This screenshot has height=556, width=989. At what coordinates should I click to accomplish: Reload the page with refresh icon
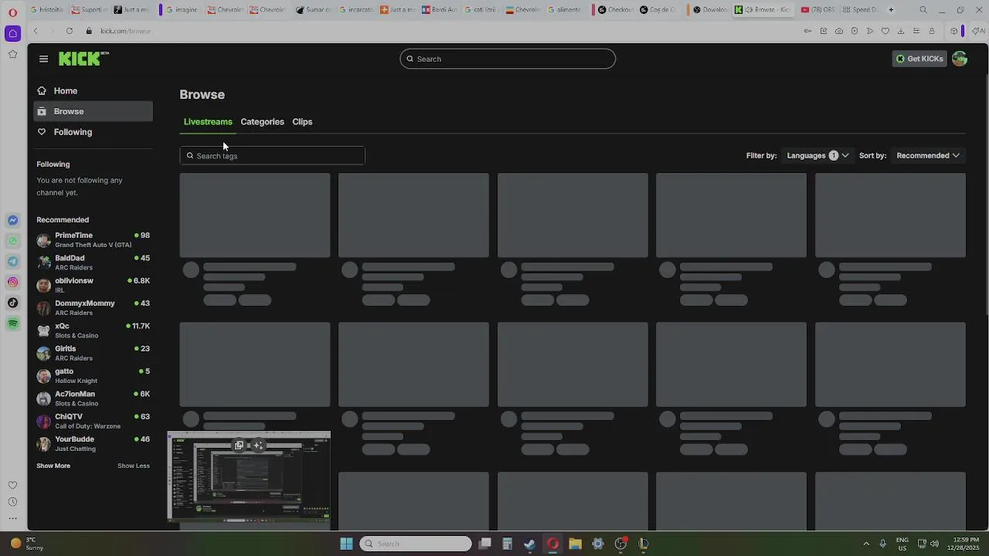[69, 31]
